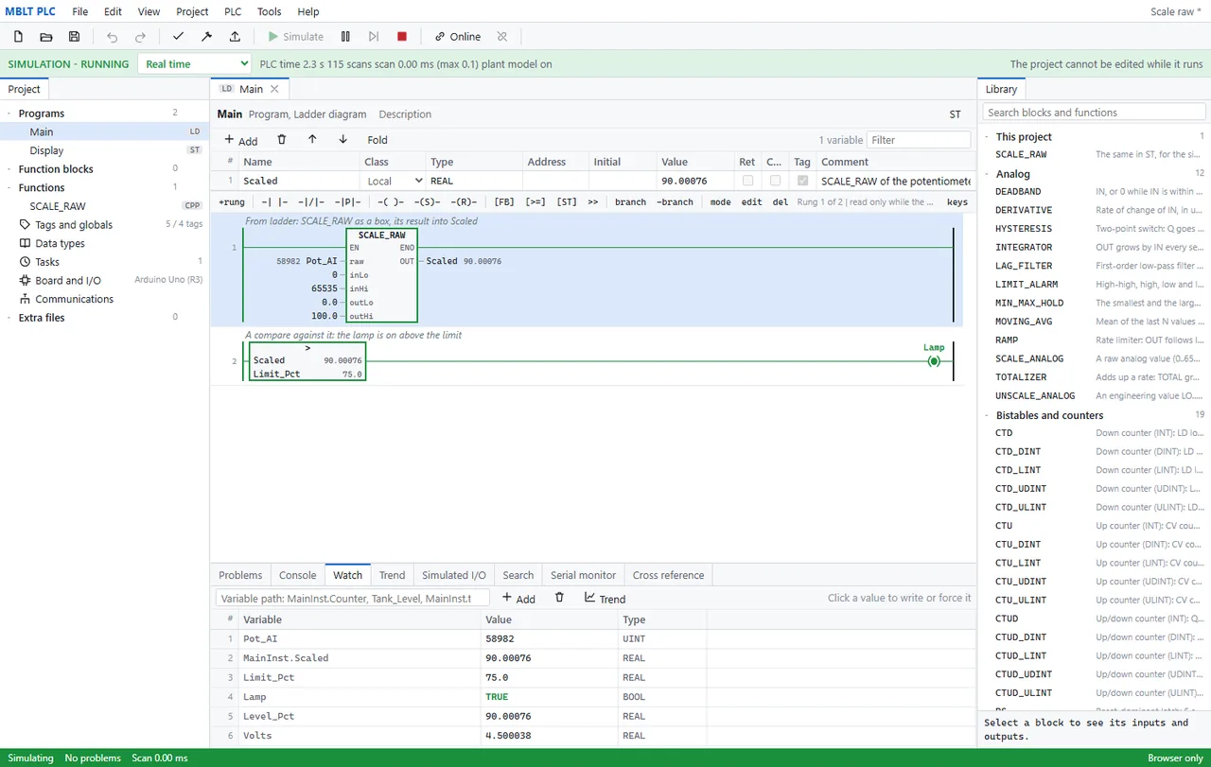Viewport: 1211px width, 767px height.
Task: Click the disconnect broken-link icon
Action: pos(502,37)
